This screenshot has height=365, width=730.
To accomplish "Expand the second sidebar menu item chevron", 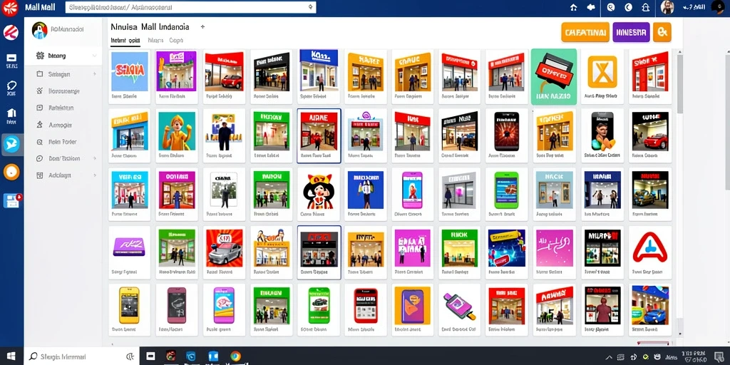I will pyautogui.click(x=95, y=74).
